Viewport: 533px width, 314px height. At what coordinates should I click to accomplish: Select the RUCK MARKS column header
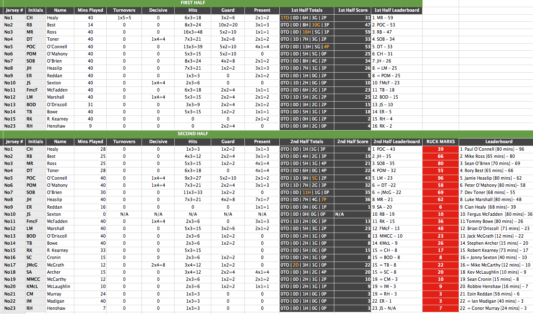440,141
